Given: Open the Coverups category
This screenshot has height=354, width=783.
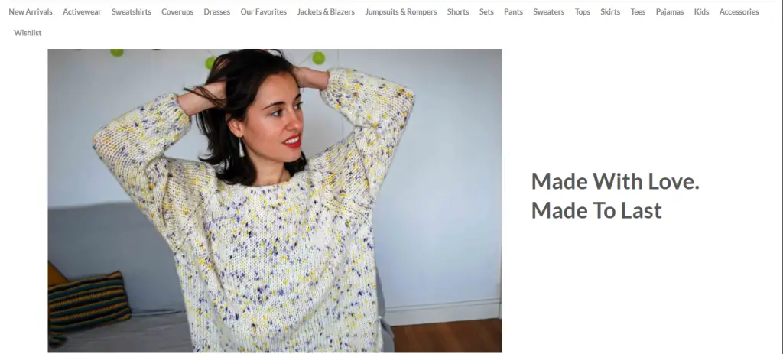Looking at the screenshot, I should tap(177, 12).
